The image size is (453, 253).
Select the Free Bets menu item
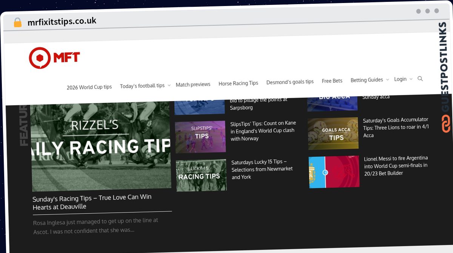(332, 81)
